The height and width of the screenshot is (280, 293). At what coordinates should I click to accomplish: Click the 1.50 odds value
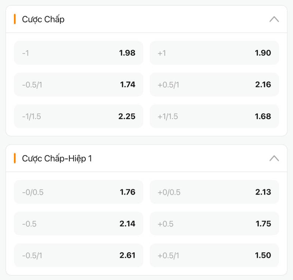point(263,255)
